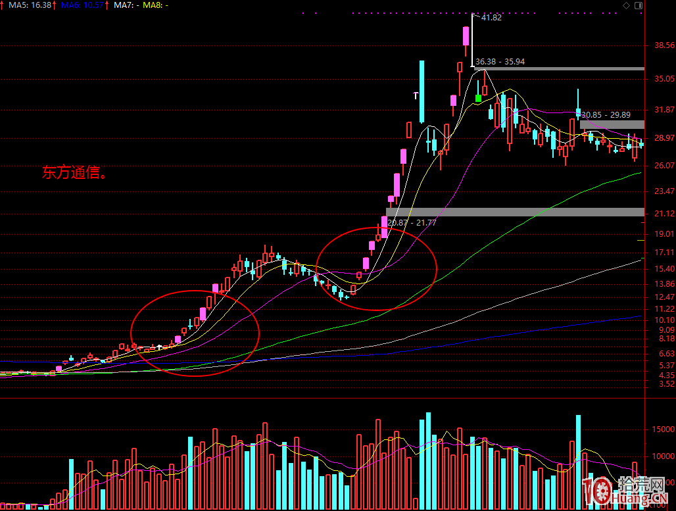676x511 pixels.
Task: Click the 12.47 price axis value
Action: tap(664, 297)
